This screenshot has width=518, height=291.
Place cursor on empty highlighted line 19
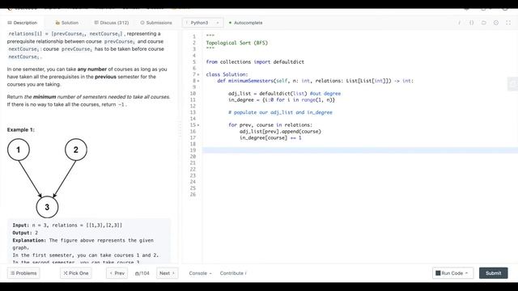[360, 150]
